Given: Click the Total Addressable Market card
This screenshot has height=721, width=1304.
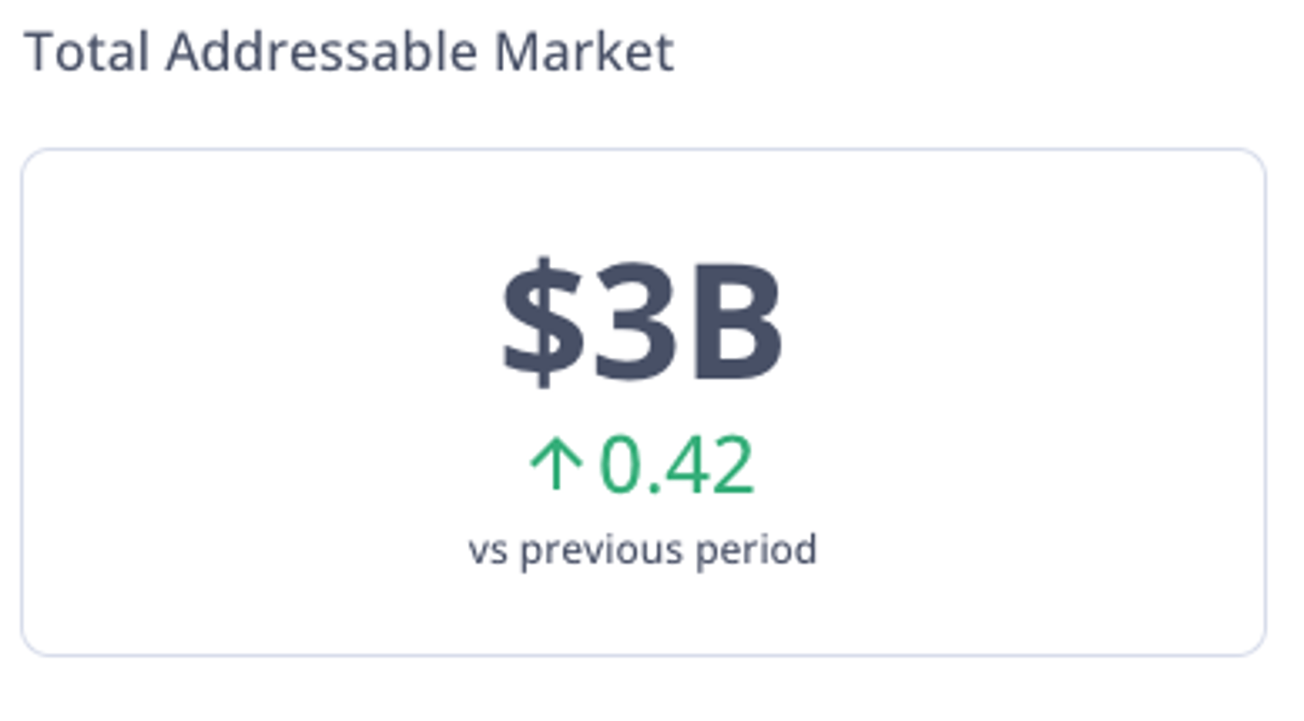Looking at the screenshot, I should point(645,401).
